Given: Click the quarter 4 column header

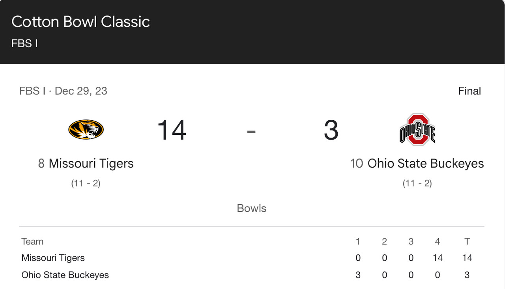Looking at the screenshot, I should [x=437, y=241].
